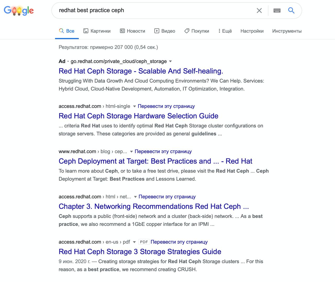Click the access.redhat.com › html-single breadcrumb
The image size is (335, 282).
tap(94, 106)
